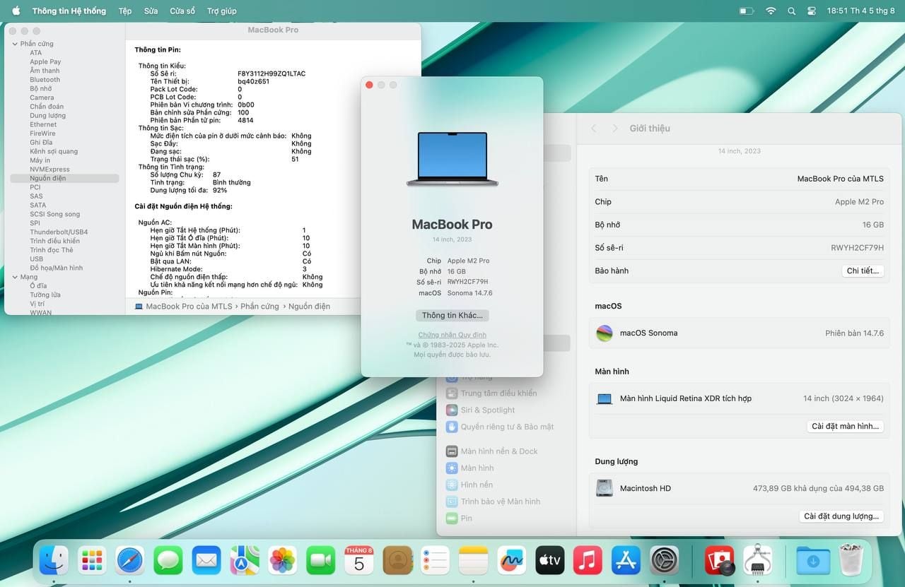Open the Chứng nhận Quy định link
The height and width of the screenshot is (587, 905).
(x=452, y=335)
